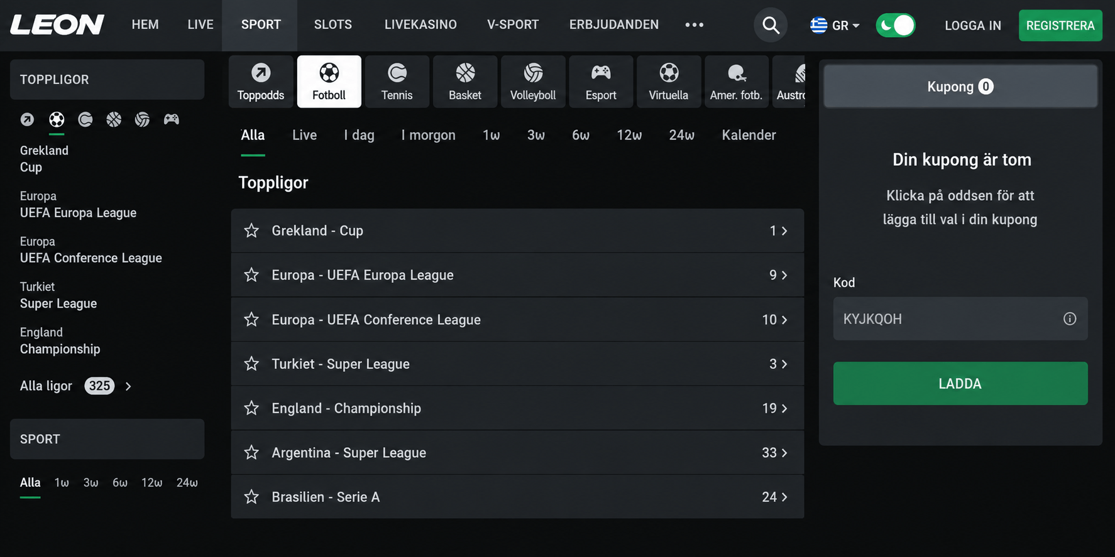This screenshot has height=557, width=1115.
Task: Favorite Argentina - Super League star
Action: 251,453
